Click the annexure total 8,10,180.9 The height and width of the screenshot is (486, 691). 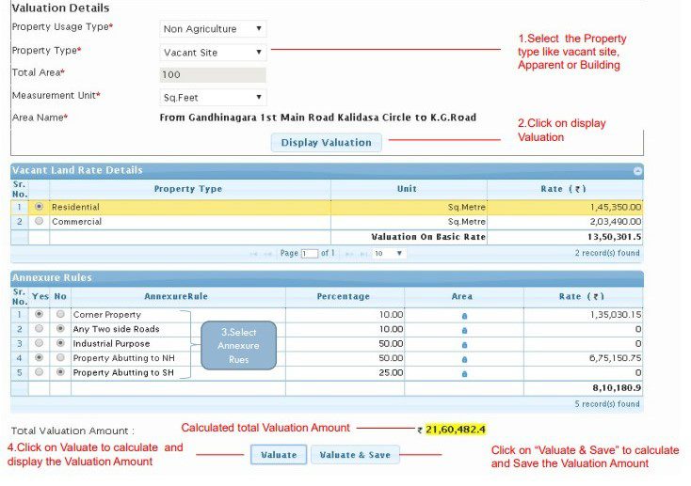[x=617, y=388]
